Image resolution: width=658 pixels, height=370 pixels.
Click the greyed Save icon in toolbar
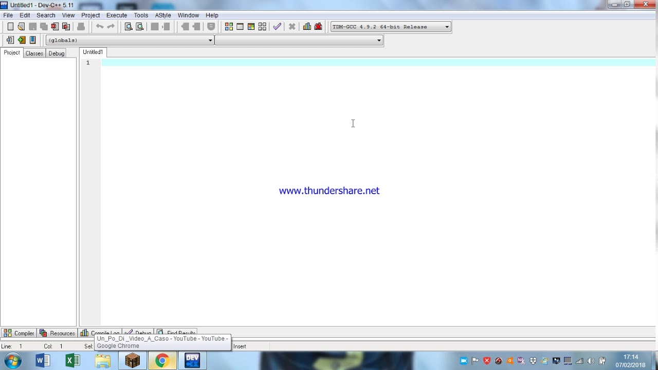tap(32, 27)
